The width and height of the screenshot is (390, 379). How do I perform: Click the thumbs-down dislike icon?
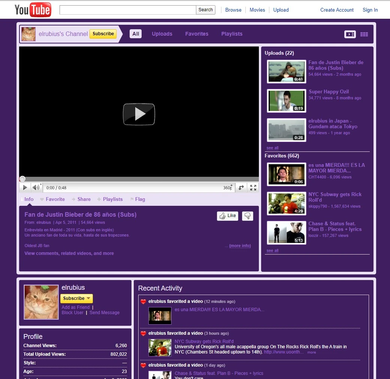tap(247, 216)
